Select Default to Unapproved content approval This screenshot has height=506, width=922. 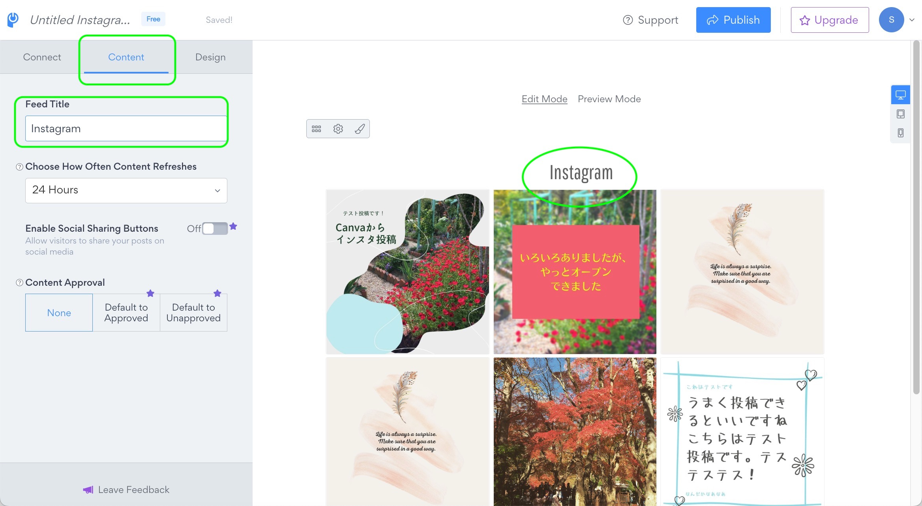click(x=193, y=312)
